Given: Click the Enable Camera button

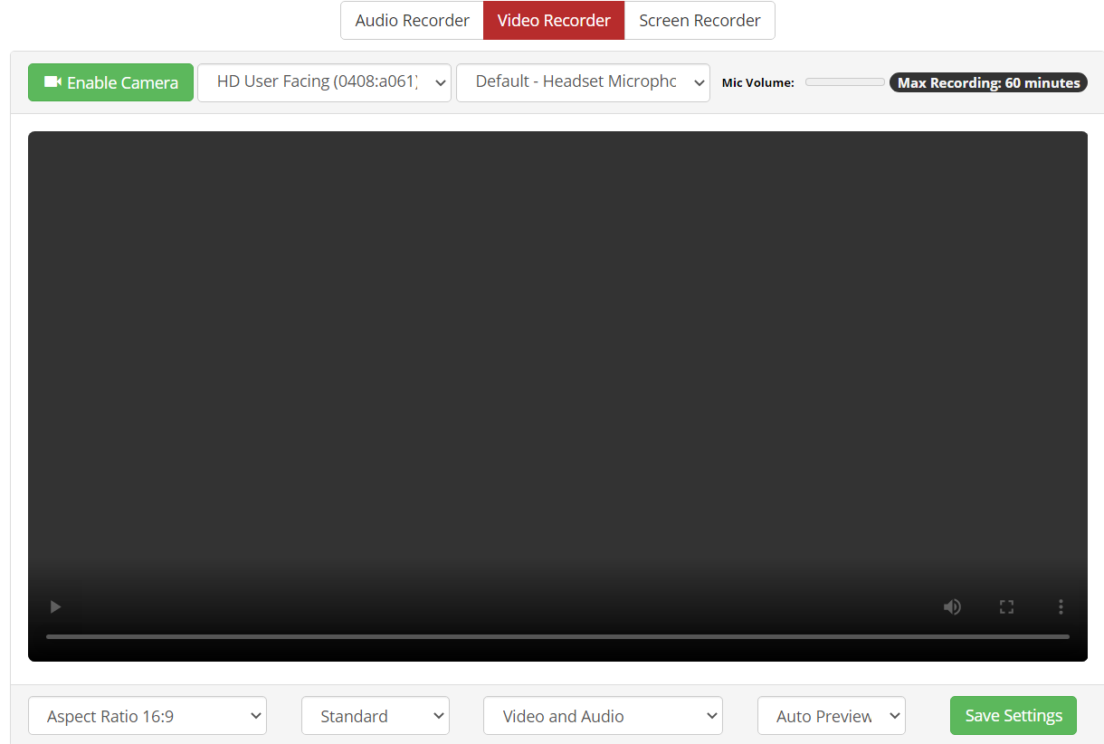Looking at the screenshot, I should 110,82.
